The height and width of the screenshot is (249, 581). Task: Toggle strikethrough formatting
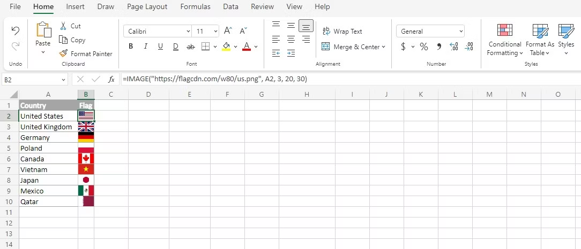(x=190, y=46)
